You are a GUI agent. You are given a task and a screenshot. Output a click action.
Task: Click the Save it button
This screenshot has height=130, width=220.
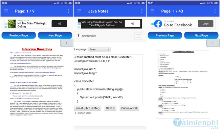[x=110, y=108]
